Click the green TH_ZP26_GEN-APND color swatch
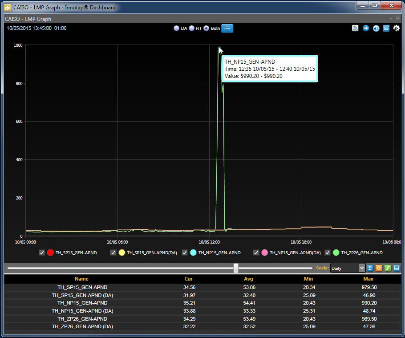The width and height of the screenshot is (405, 338). pyautogui.click(x=336, y=253)
